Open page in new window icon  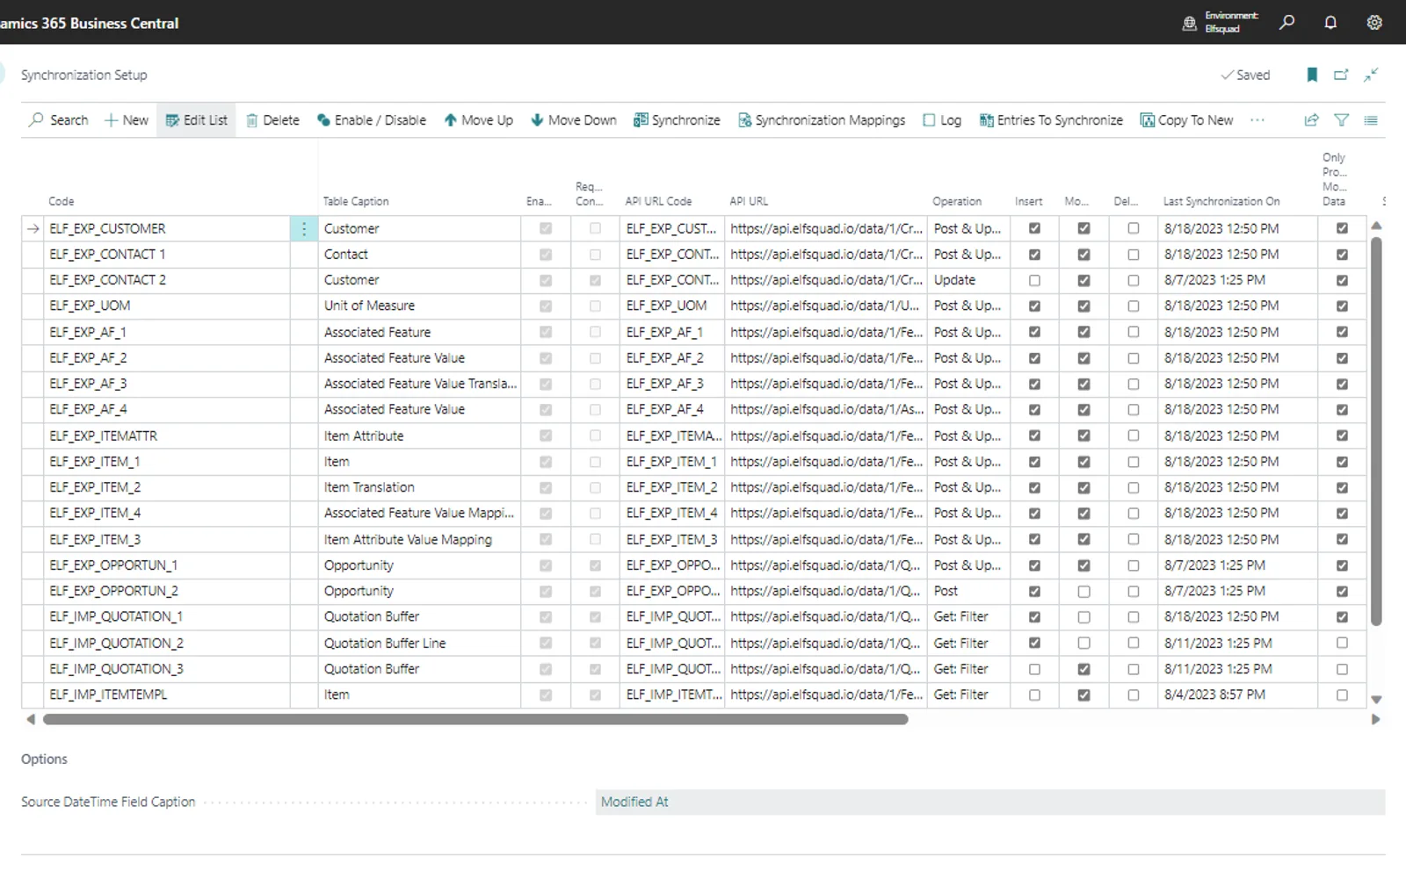coord(1341,75)
